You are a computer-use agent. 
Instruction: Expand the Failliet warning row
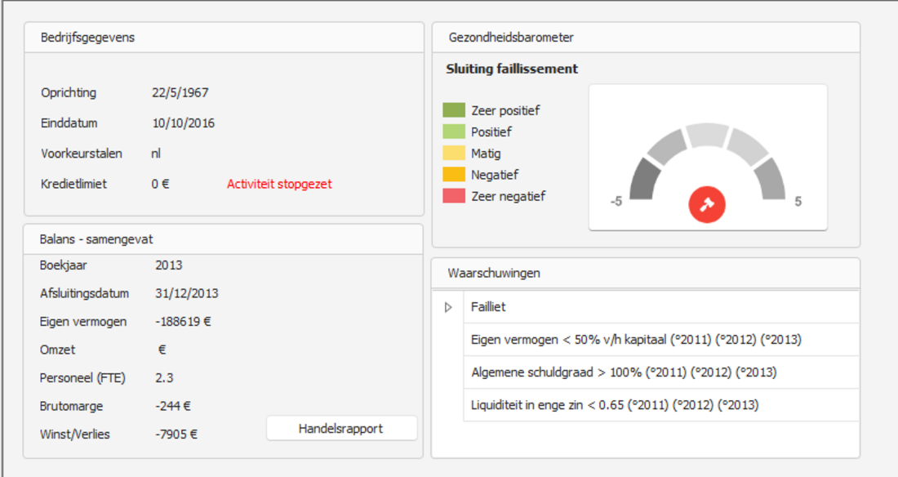click(x=447, y=307)
